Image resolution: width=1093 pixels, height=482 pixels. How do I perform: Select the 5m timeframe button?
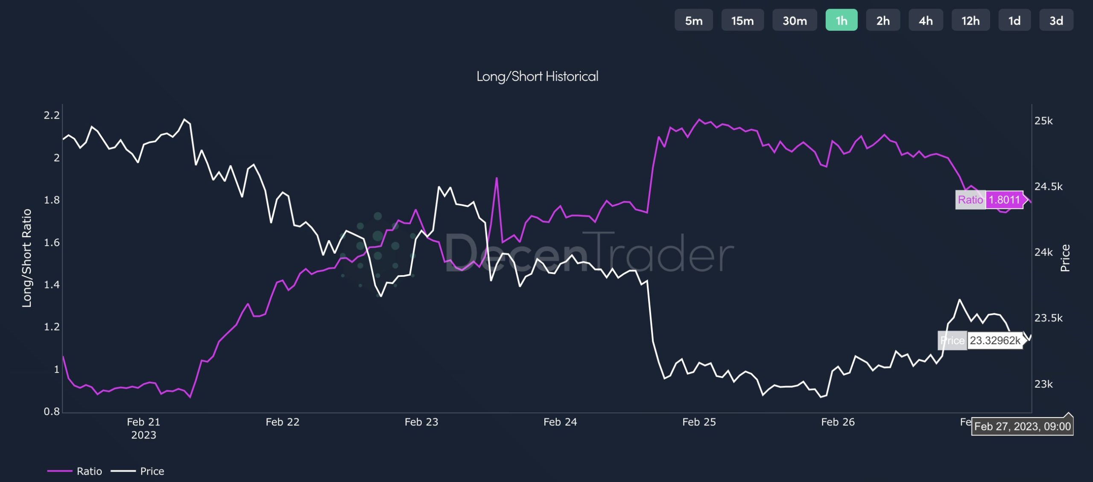(693, 20)
